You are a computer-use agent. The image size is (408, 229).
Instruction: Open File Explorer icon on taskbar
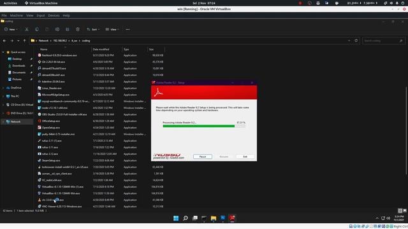[x=214, y=218]
